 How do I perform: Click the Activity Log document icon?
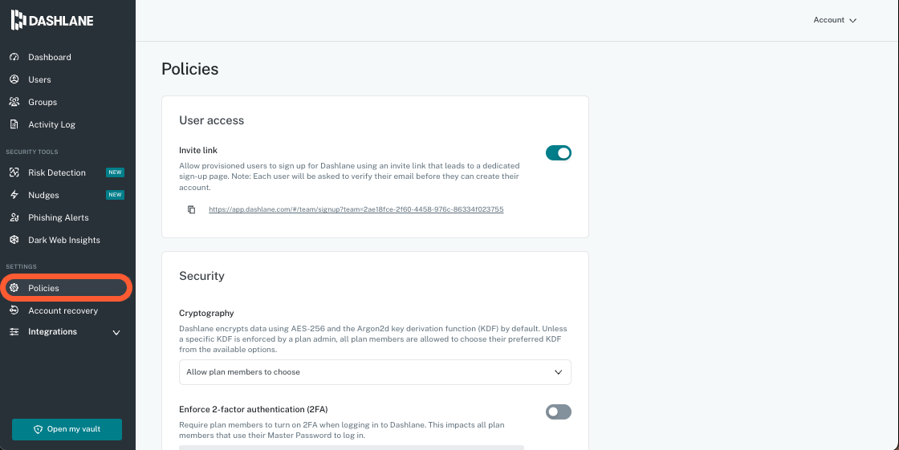click(14, 124)
